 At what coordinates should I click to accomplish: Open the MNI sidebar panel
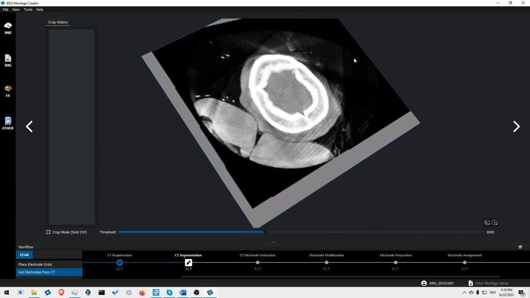pyautogui.click(x=8, y=28)
